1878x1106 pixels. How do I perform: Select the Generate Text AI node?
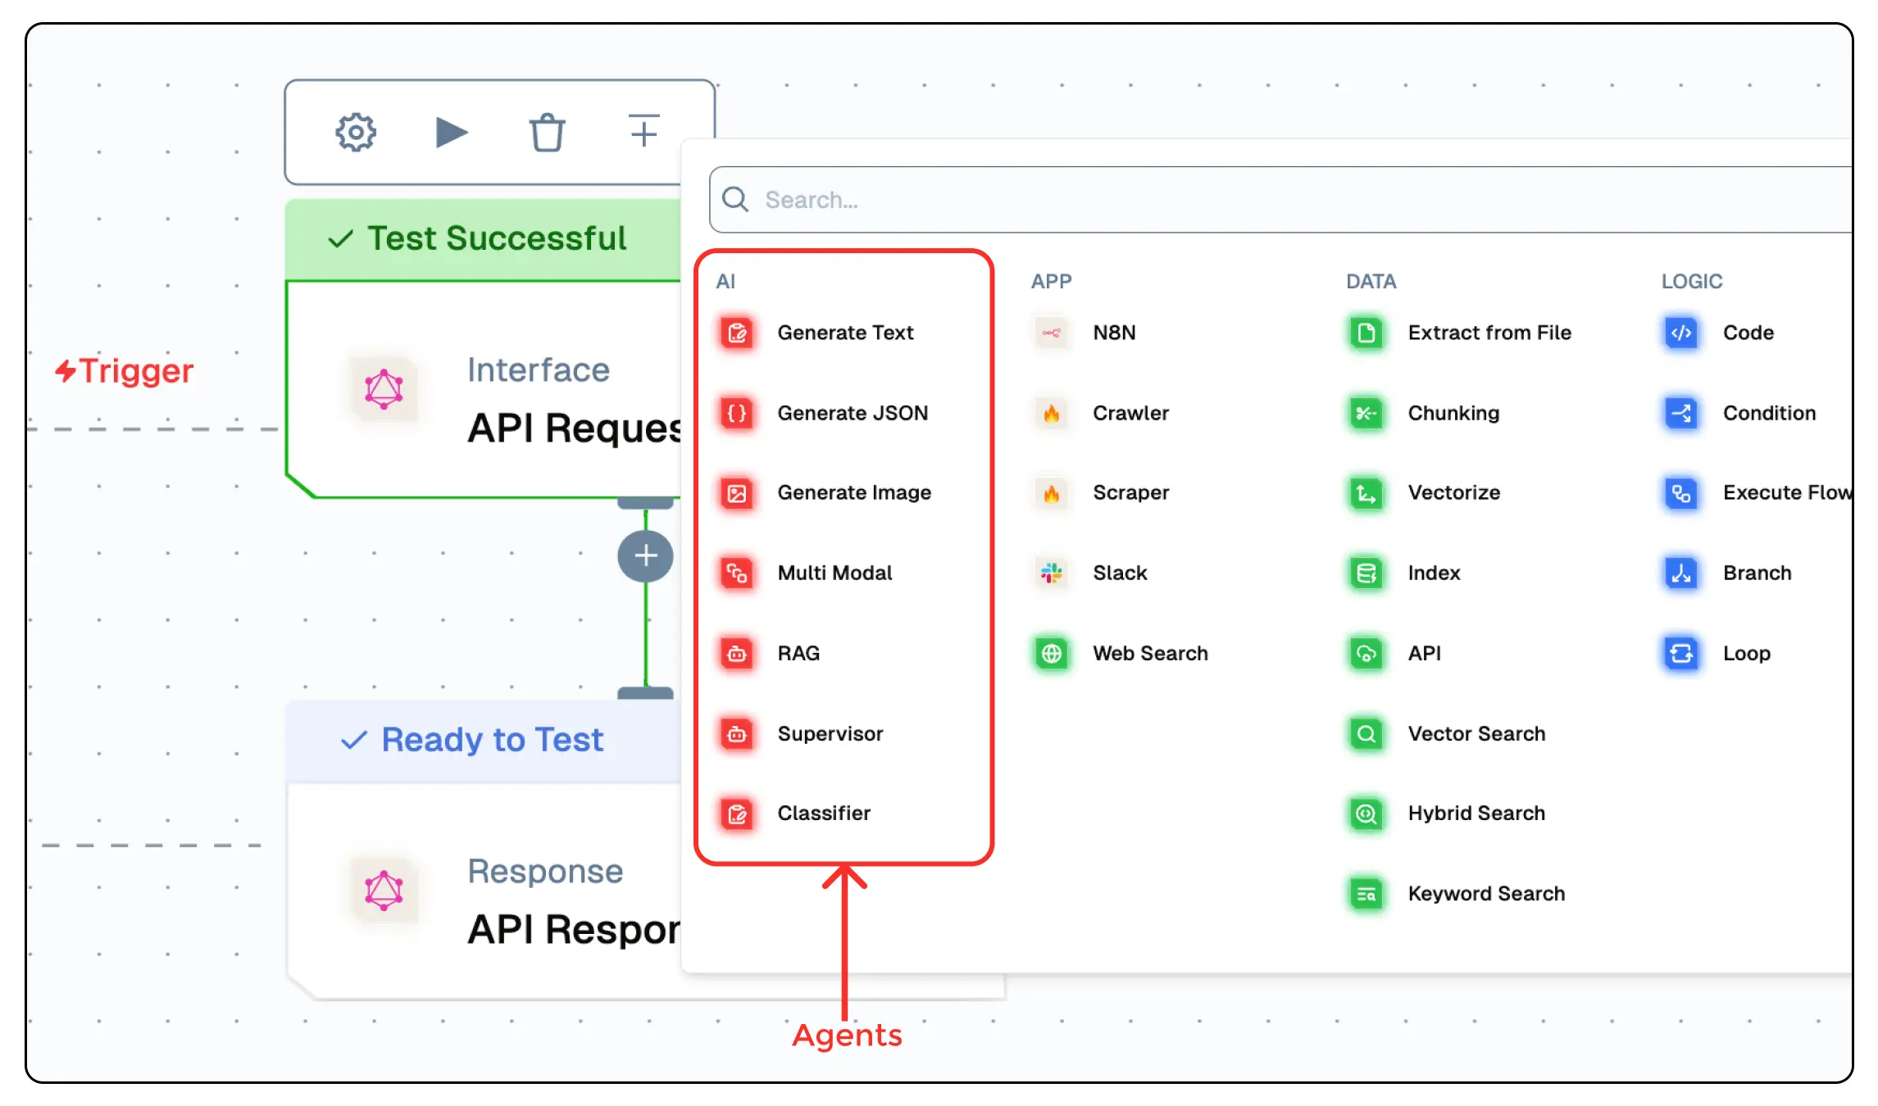(845, 333)
